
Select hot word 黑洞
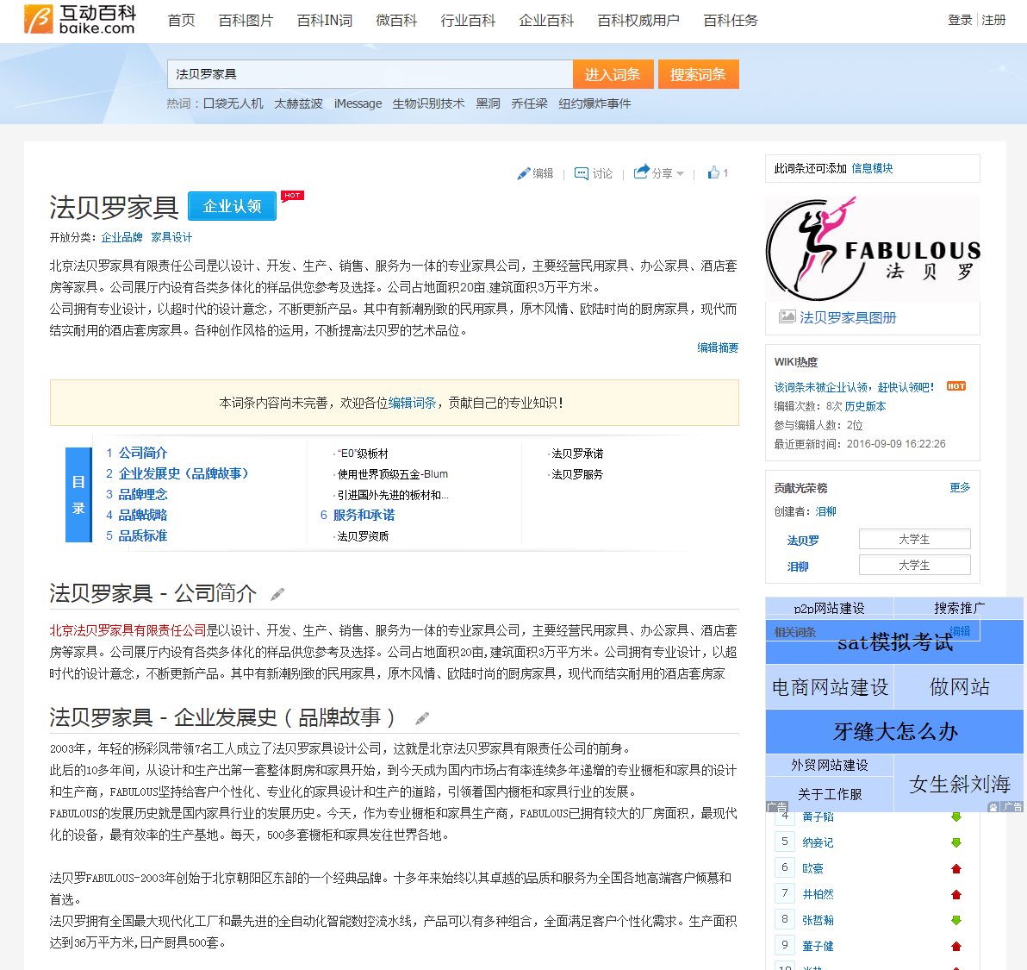488,103
